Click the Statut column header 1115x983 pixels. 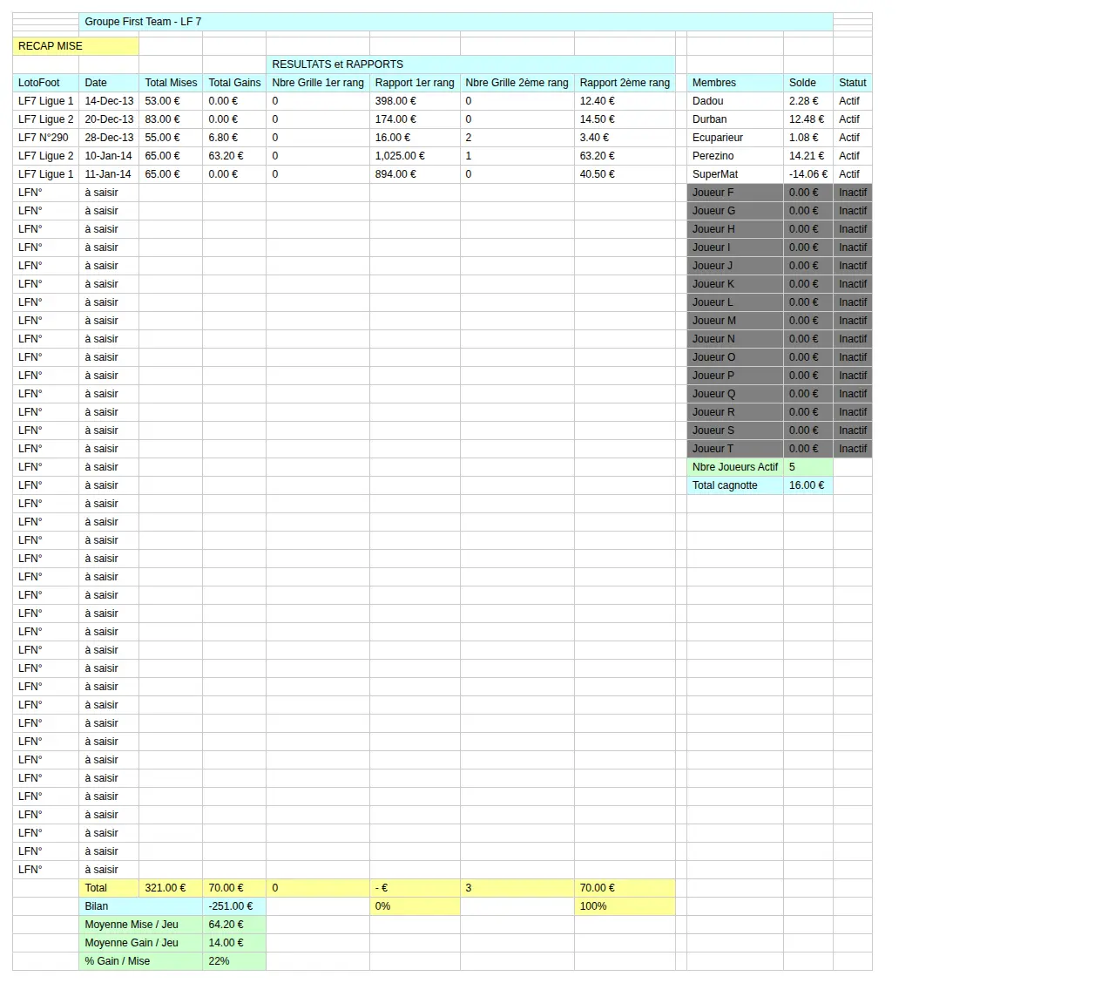(x=853, y=83)
